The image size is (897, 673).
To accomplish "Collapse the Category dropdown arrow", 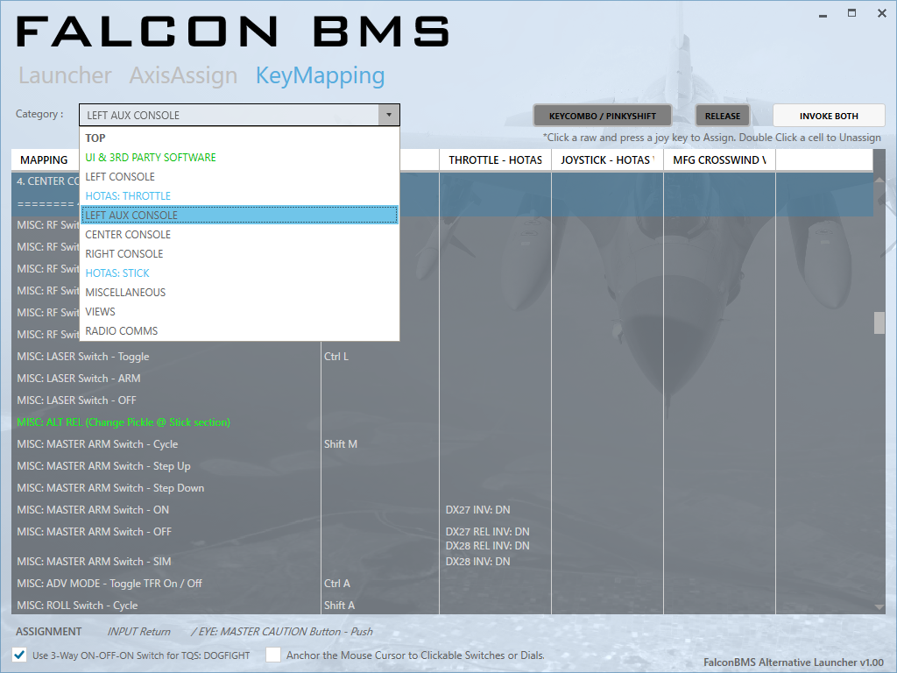I will click(388, 115).
